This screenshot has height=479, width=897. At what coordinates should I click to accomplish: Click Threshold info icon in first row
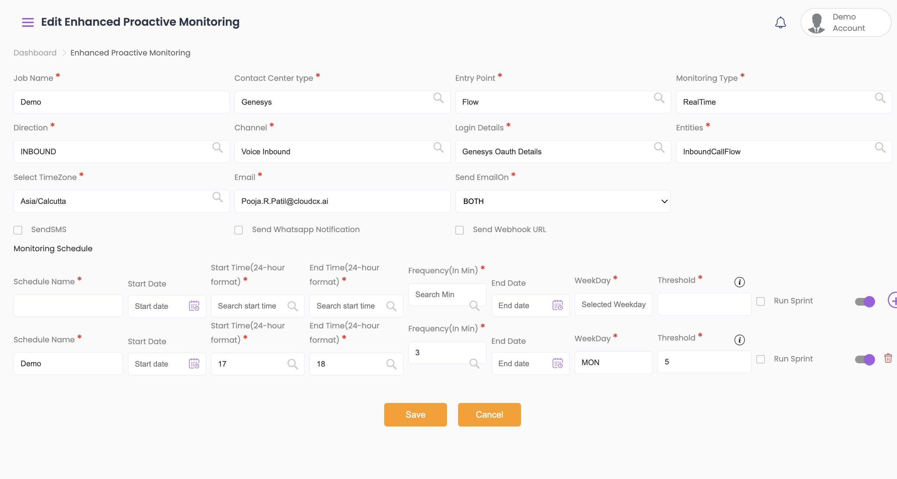click(739, 282)
